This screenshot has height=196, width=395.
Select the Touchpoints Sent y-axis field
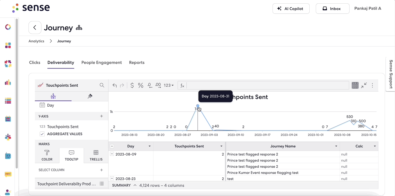pyautogui.click(x=63, y=127)
